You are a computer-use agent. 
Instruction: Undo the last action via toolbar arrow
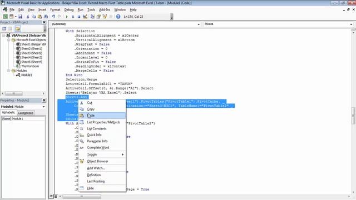pyautogui.click(x=53, y=17)
